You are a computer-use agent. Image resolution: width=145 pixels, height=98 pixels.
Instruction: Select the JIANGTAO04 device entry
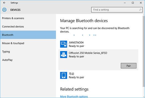click(98, 44)
